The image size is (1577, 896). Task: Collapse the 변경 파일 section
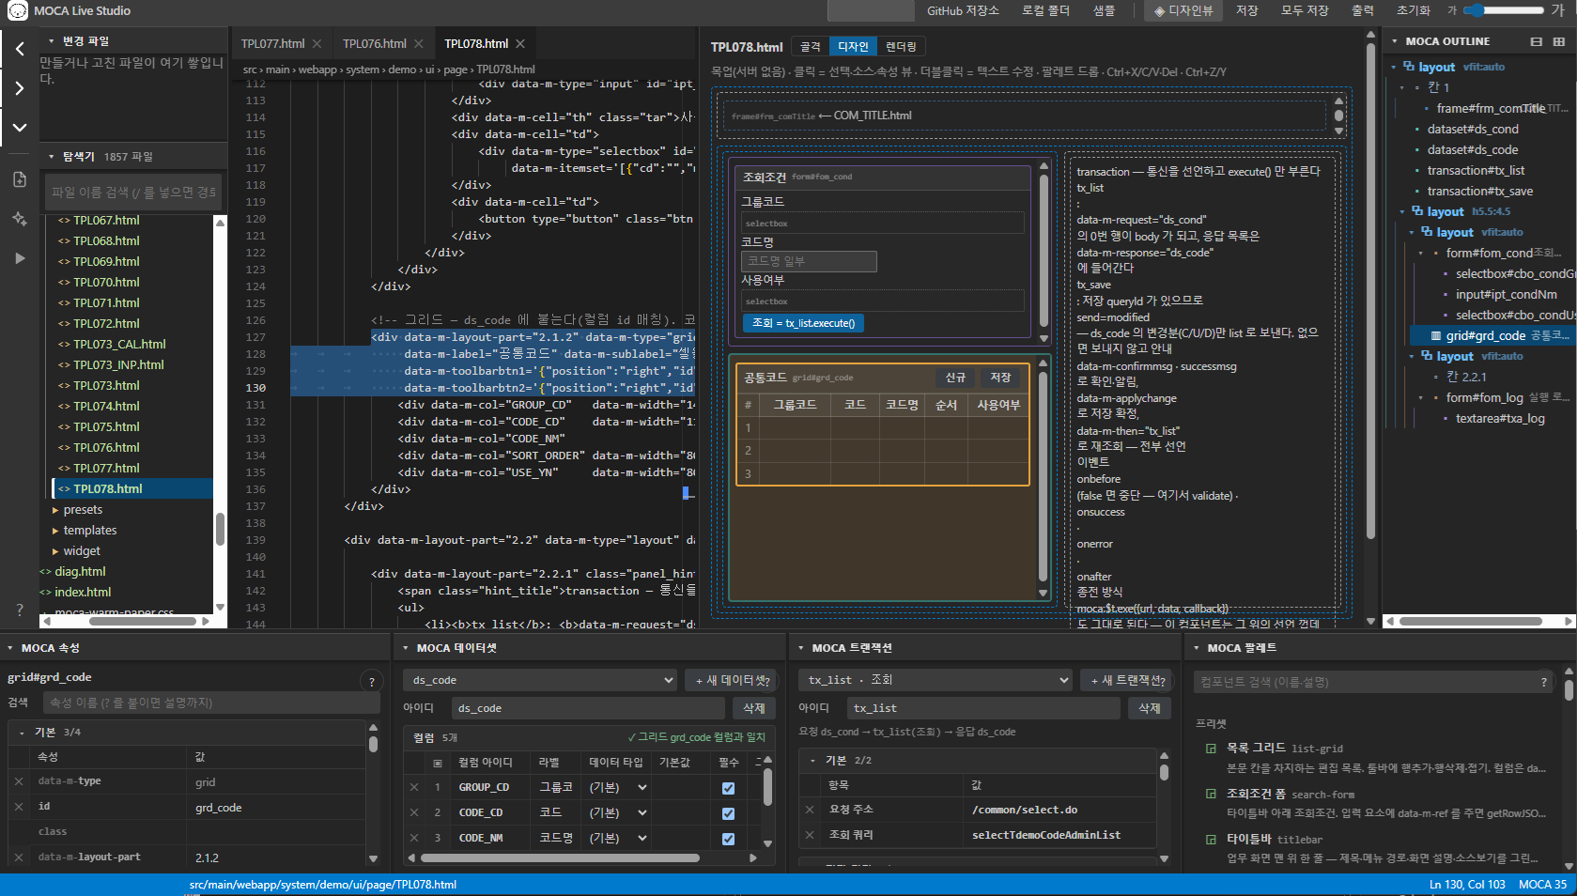(52, 41)
